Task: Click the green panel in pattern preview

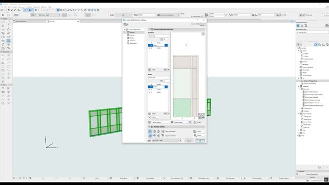Action: pyautogui.click(x=182, y=107)
